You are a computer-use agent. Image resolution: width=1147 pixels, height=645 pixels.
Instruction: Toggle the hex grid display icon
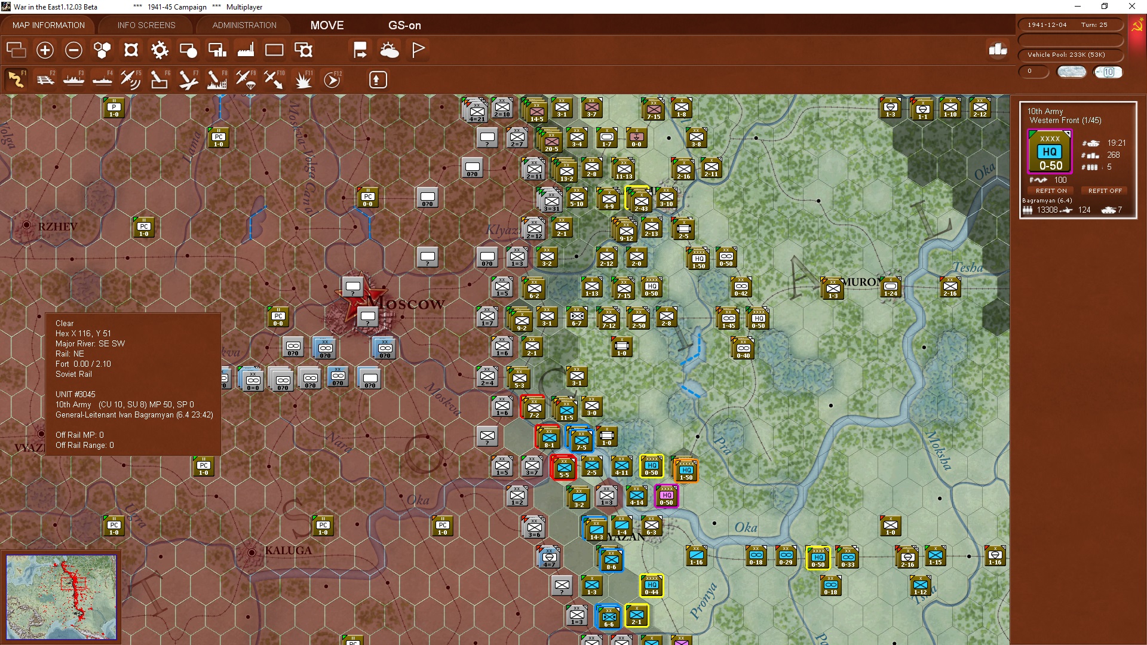coord(102,50)
